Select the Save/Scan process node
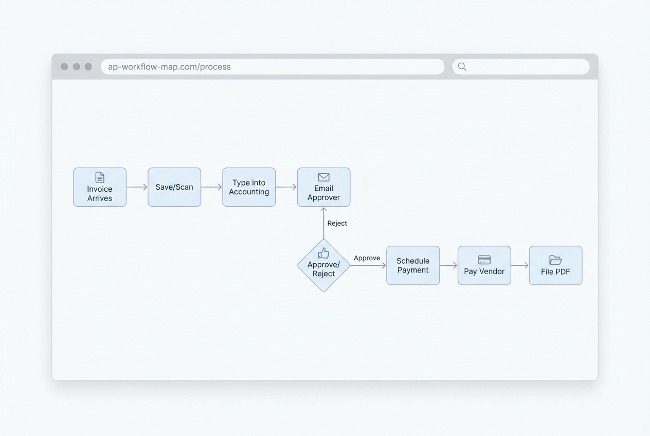 point(174,187)
